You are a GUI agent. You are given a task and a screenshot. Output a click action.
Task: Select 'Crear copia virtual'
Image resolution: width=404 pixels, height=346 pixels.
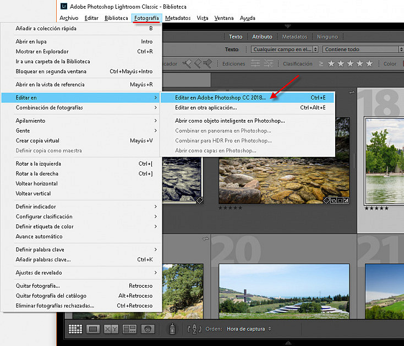click(81, 141)
